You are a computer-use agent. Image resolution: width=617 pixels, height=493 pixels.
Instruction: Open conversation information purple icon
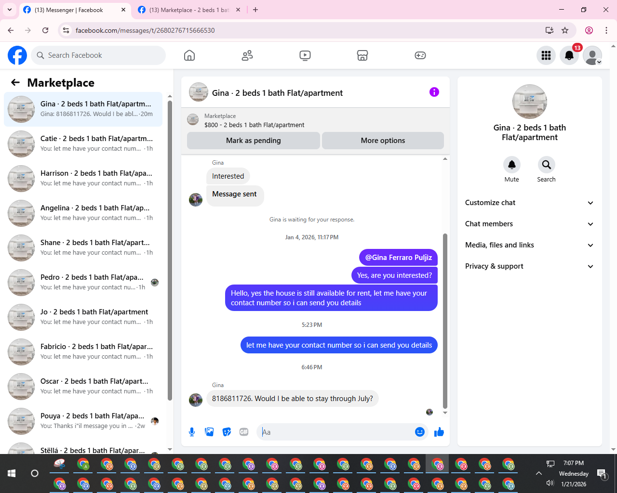coord(434,92)
